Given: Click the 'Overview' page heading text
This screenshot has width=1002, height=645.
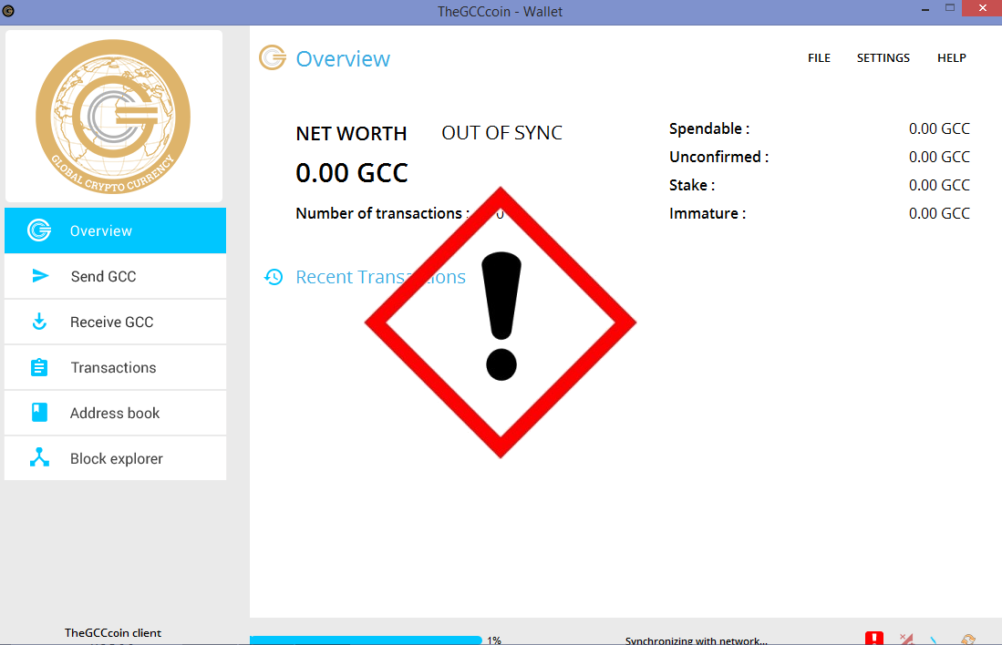Looking at the screenshot, I should click(x=343, y=58).
